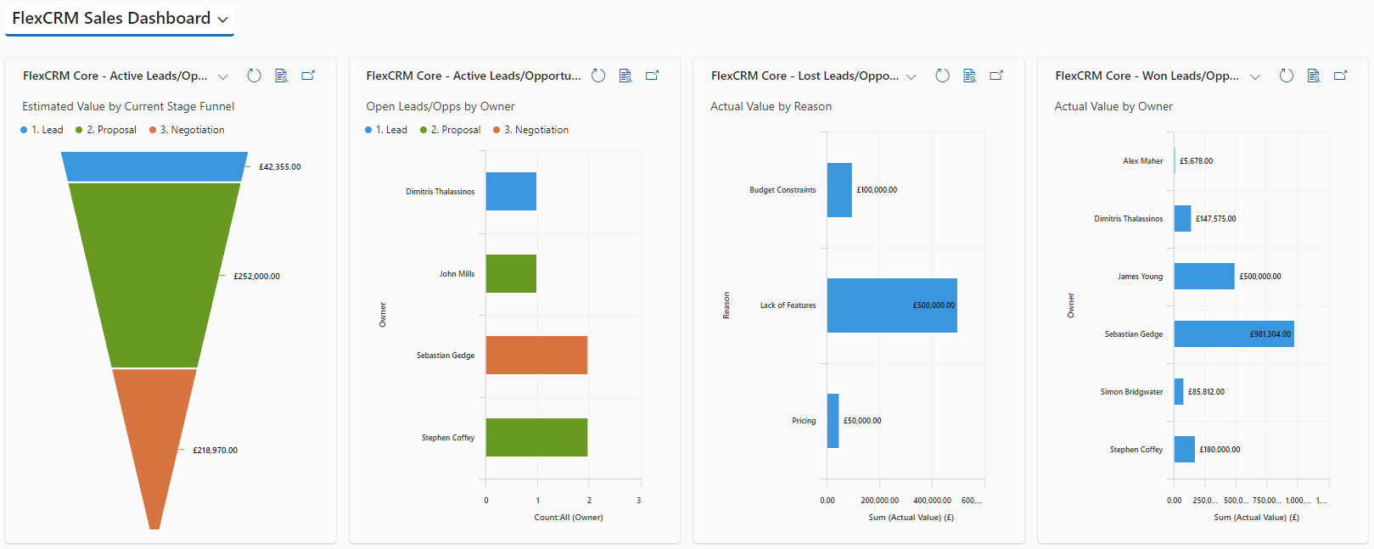Image resolution: width=1374 pixels, height=549 pixels.
Task: Click Sebastian Gedge orange Negotiation bar
Action: coord(536,356)
